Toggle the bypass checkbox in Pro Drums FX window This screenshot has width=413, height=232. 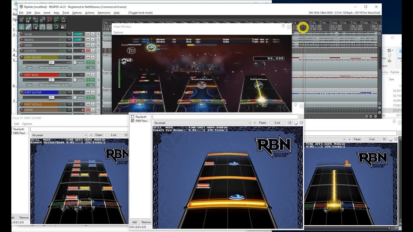click(x=301, y=123)
